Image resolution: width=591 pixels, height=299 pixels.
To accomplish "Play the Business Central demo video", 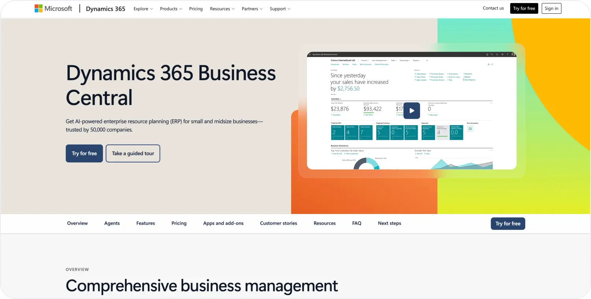I will pos(412,111).
